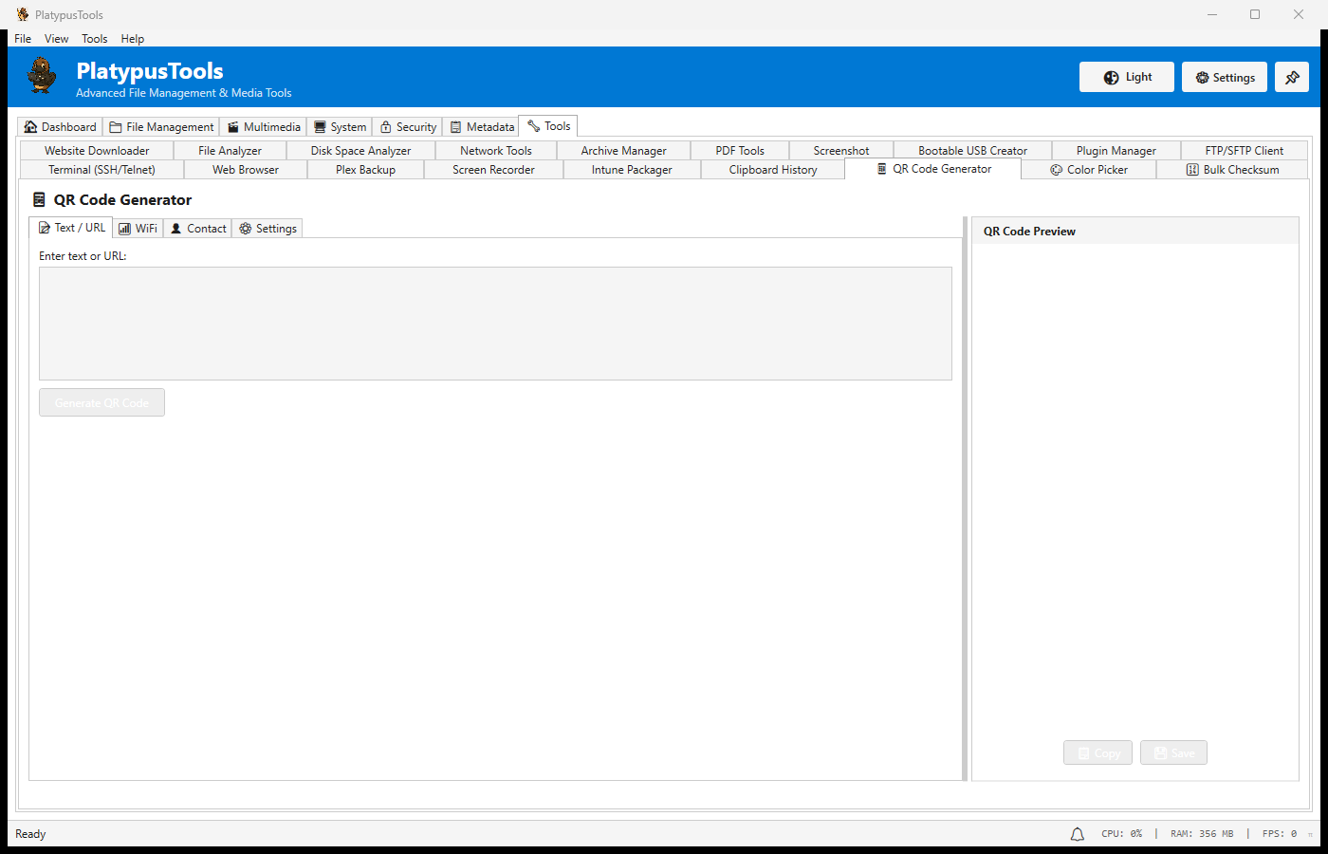Click the pin icon button in header
Screen dimensions: 1328x854
coord(1291,78)
